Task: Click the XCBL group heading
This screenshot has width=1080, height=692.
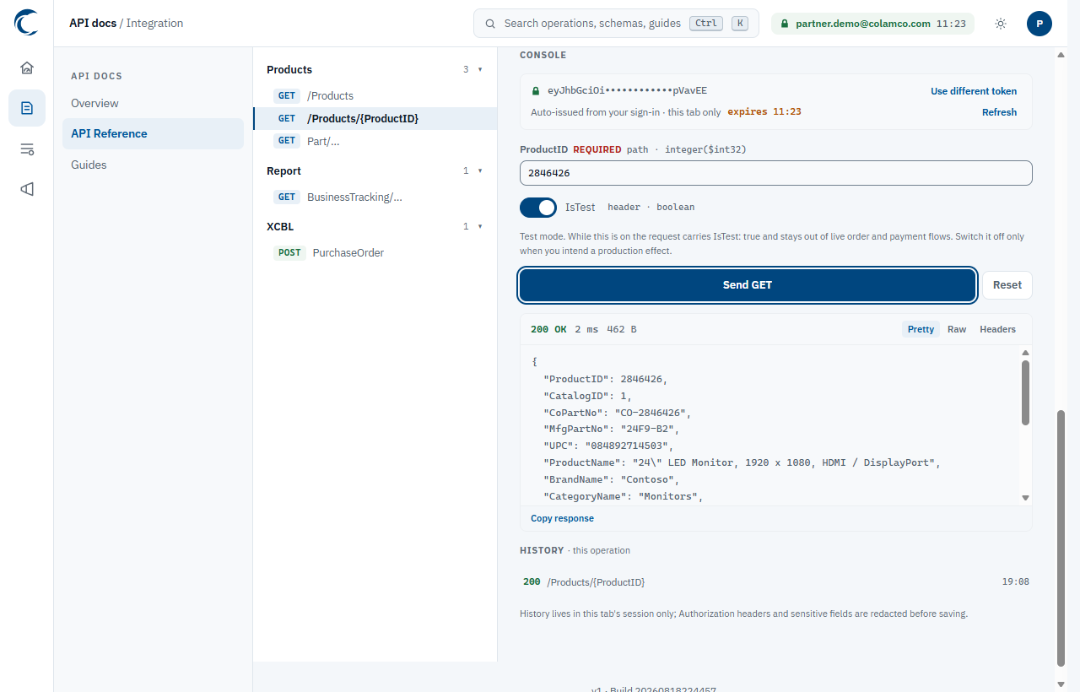Action: tap(280, 227)
